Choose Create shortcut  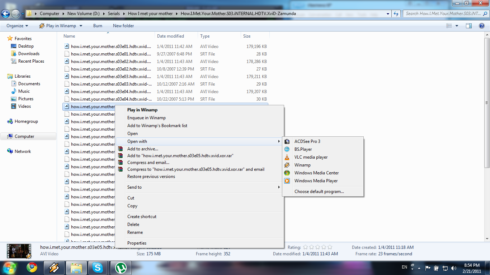coord(199,217)
